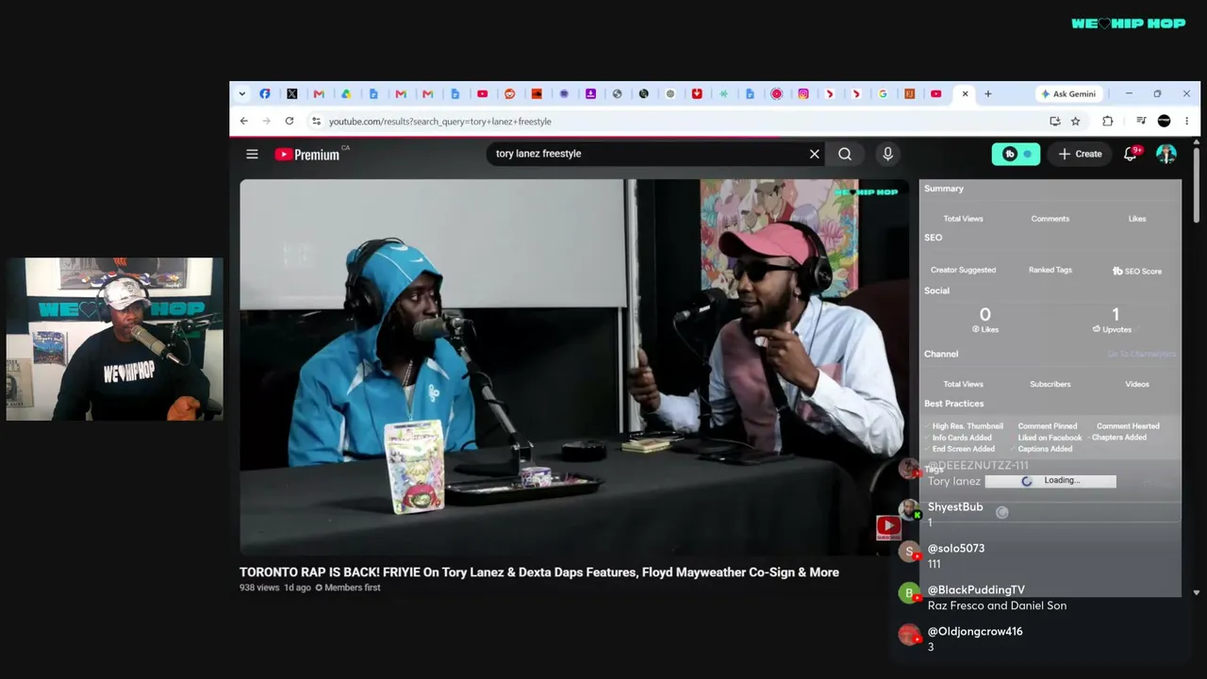Click the YouTube search magnifier button

[845, 154]
